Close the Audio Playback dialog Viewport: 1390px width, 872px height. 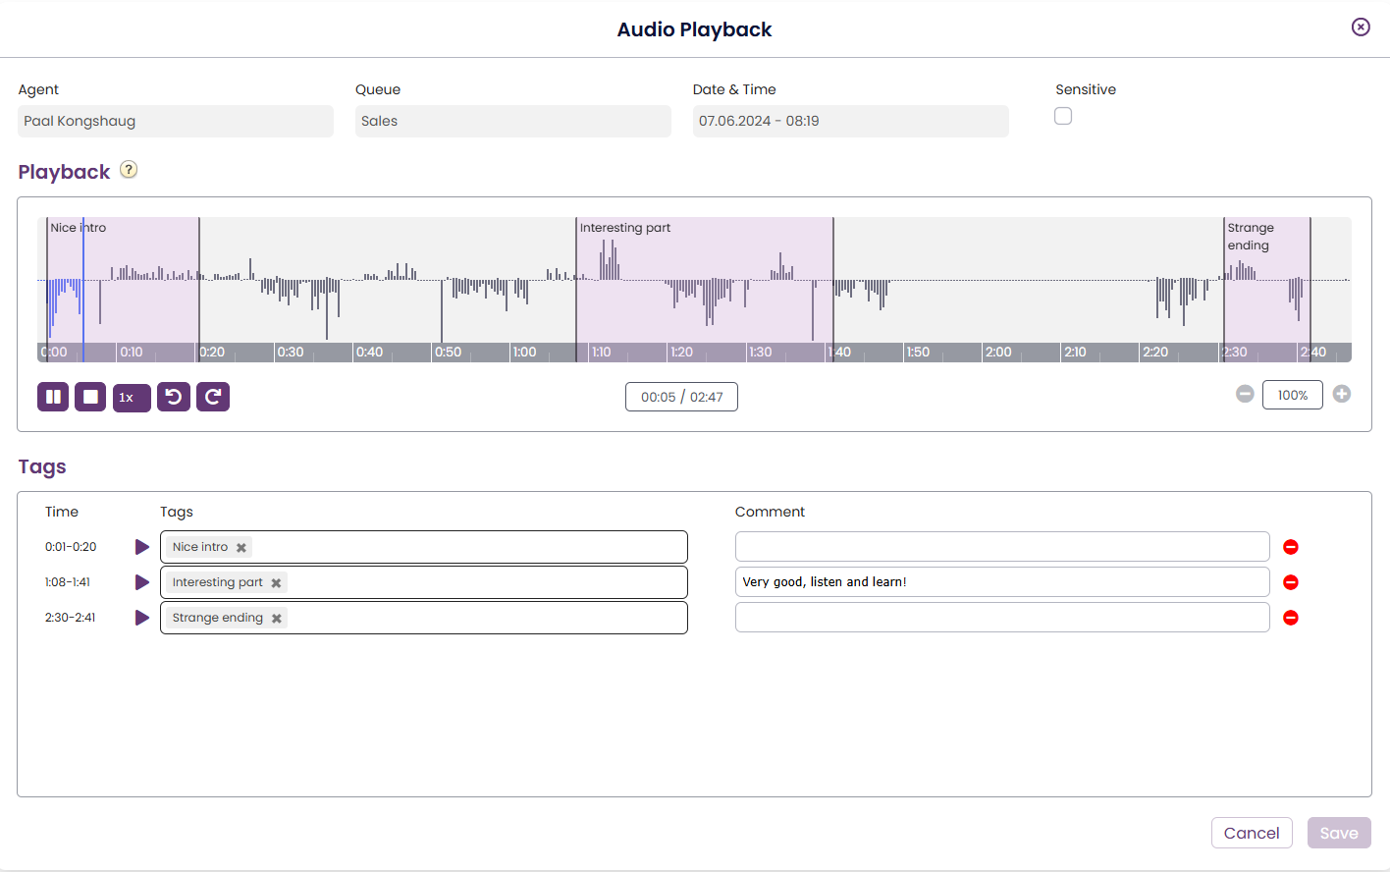1361,27
